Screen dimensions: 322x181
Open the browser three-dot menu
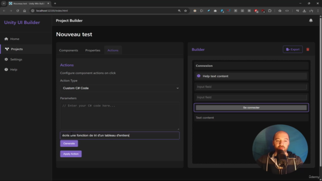click(318, 11)
